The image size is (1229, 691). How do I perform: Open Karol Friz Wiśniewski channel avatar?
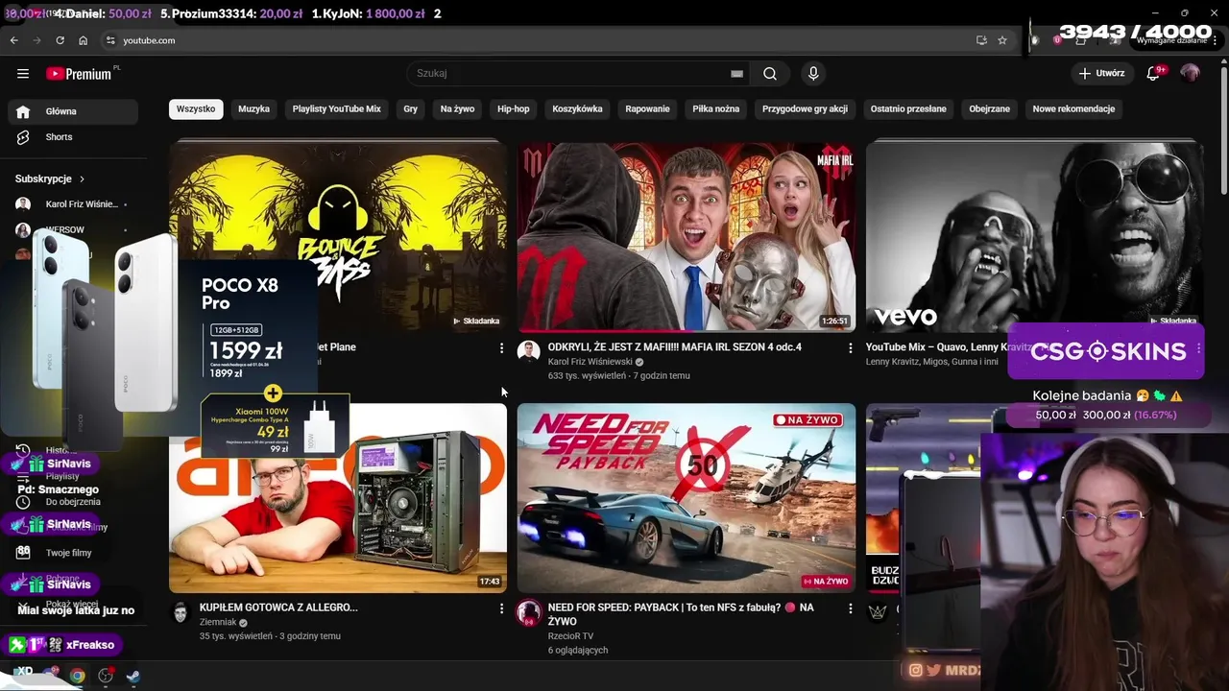pyautogui.click(x=528, y=351)
